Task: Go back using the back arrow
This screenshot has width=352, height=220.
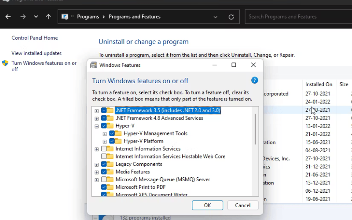Action: 8,17
